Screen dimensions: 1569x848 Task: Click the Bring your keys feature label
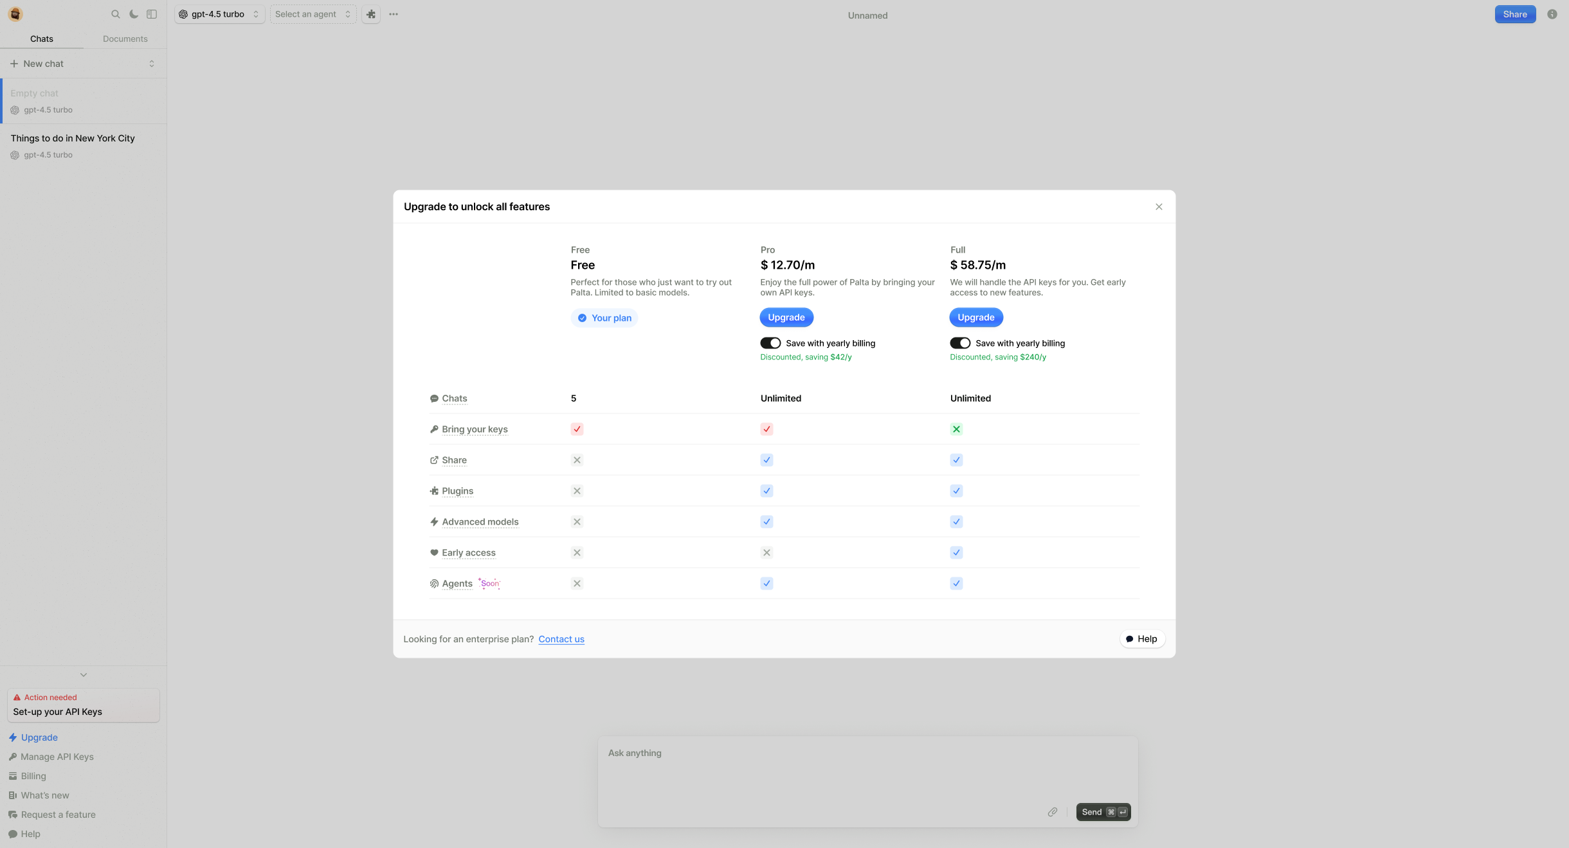(x=475, y=429)
